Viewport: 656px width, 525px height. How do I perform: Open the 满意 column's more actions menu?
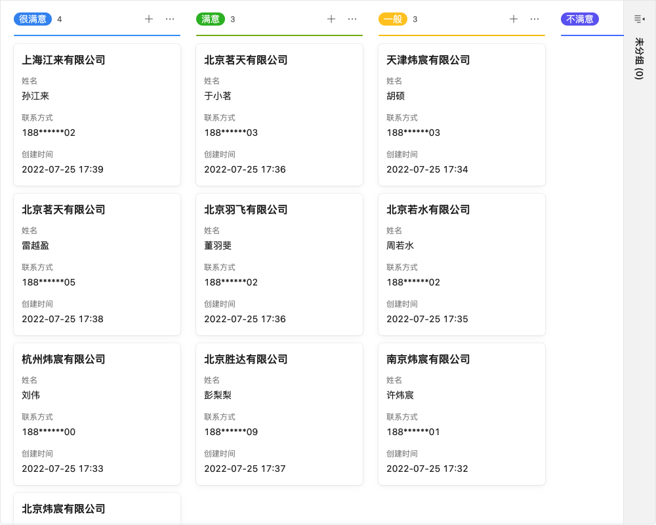point(352,19)
